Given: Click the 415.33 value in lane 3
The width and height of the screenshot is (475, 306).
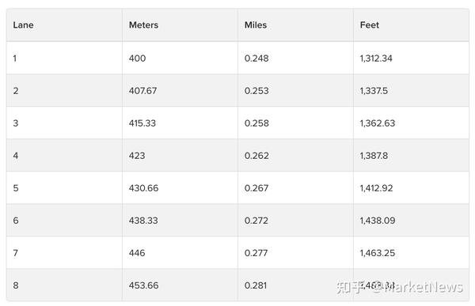Looking at the screenshot, I should click(142, 123).
